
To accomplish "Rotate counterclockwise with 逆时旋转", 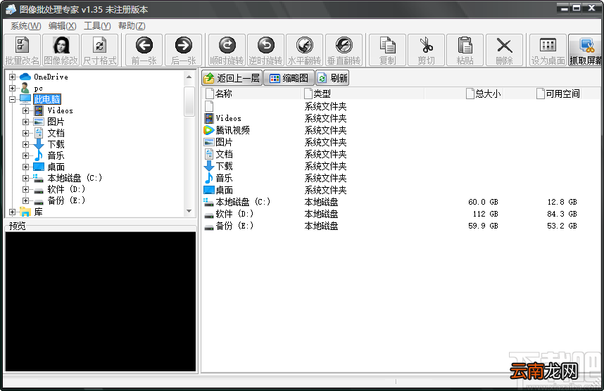I will [266, 50].
